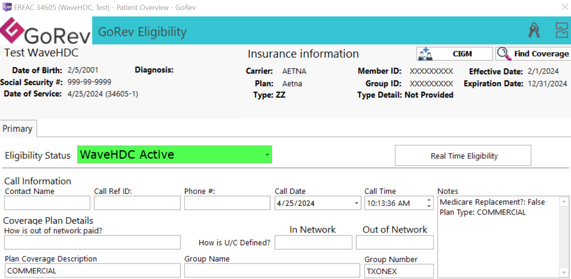Click the Group Name field
Image resolution: width=571 pixels, height=279 pixels.
point(272,271)
